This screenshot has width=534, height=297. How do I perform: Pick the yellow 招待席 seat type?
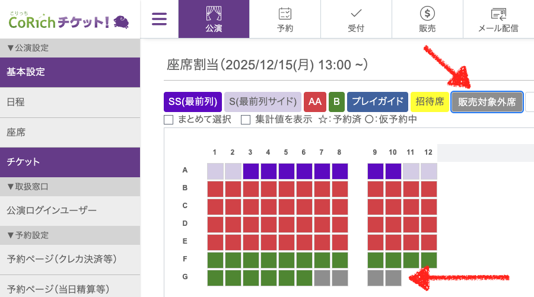[x=430, y=102]
